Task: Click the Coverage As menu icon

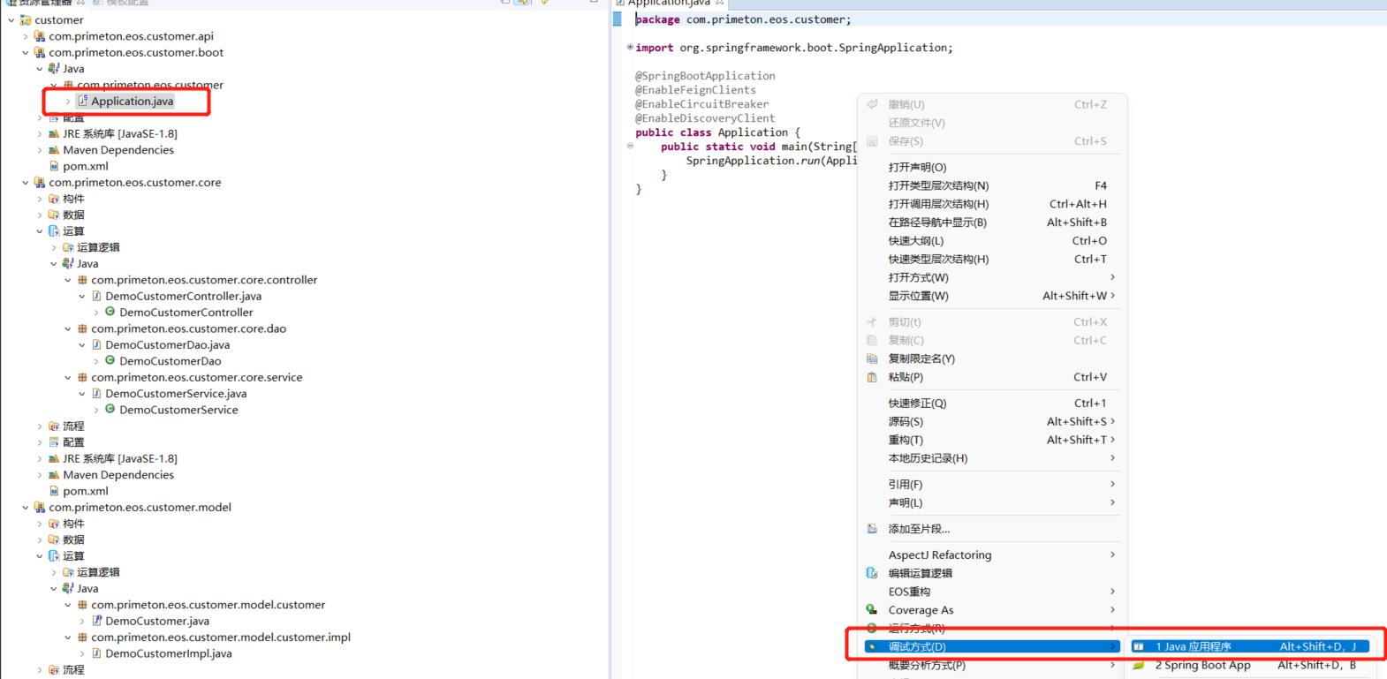Action: [872, 609]
